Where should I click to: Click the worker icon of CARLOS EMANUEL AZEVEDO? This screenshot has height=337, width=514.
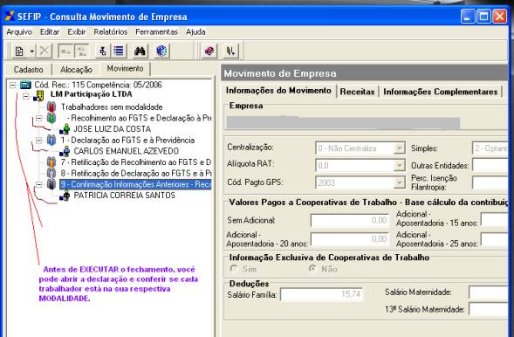coord(65,151)
